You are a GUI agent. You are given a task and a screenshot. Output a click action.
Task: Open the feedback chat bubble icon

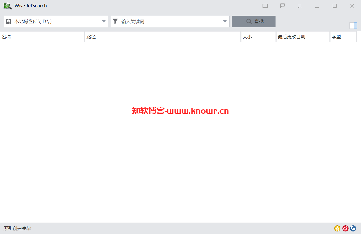click(282, 6)
